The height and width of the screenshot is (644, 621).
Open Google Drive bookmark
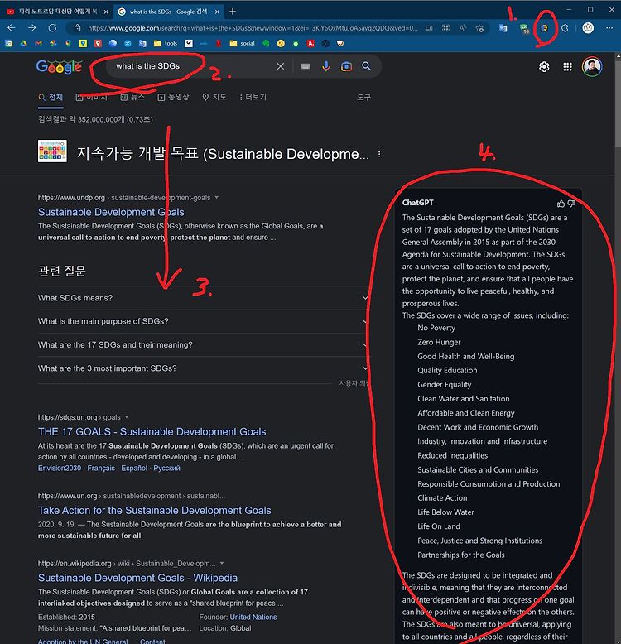coord(23,43)
